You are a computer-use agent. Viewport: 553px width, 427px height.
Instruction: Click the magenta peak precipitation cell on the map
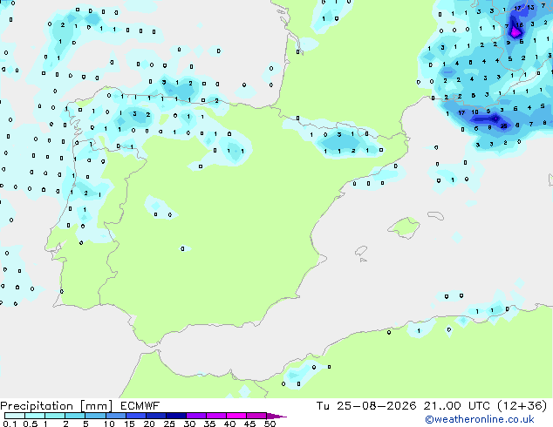point(515,33)
